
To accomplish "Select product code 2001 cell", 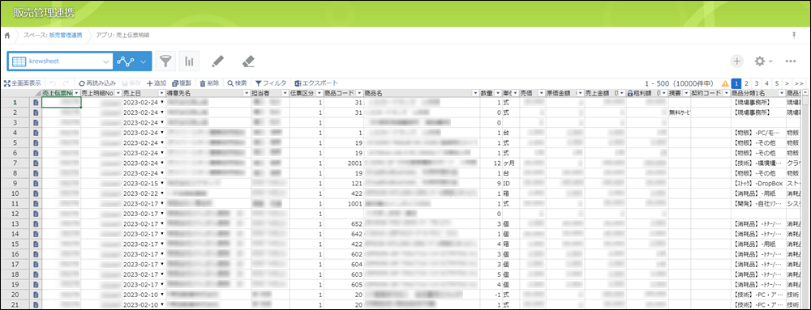I will (x=343, y=163).
